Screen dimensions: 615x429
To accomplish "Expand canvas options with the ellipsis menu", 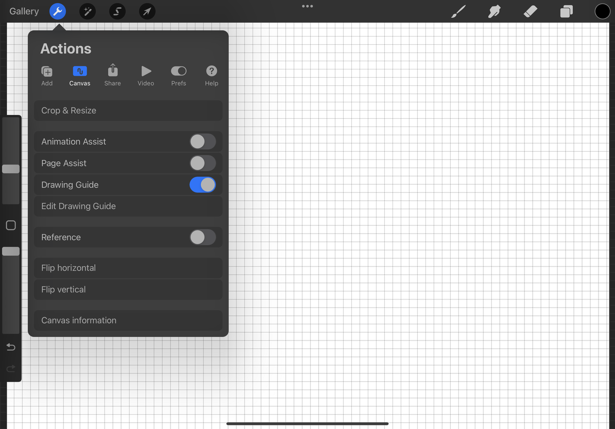I will 307,6.
